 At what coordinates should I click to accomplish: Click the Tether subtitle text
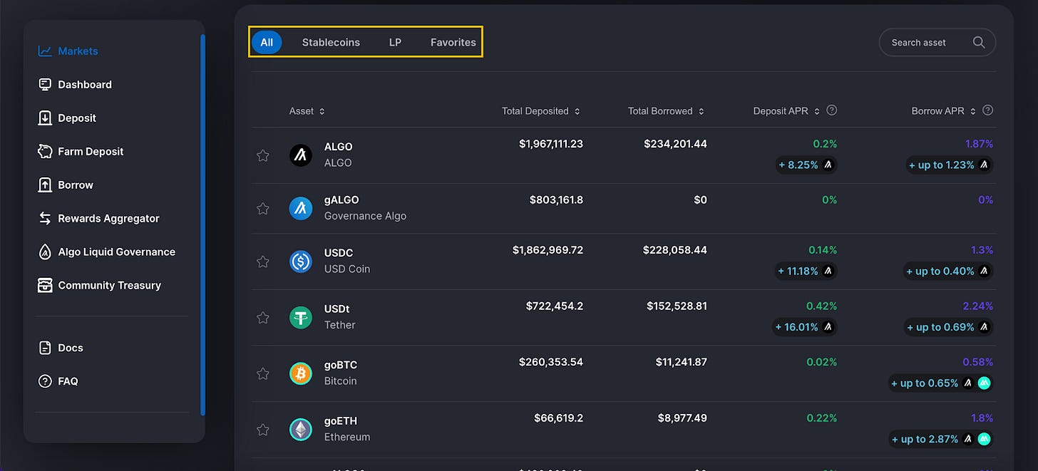[x=339, y=325]
